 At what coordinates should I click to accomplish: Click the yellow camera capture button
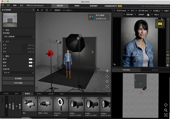[x=160, y=24]
